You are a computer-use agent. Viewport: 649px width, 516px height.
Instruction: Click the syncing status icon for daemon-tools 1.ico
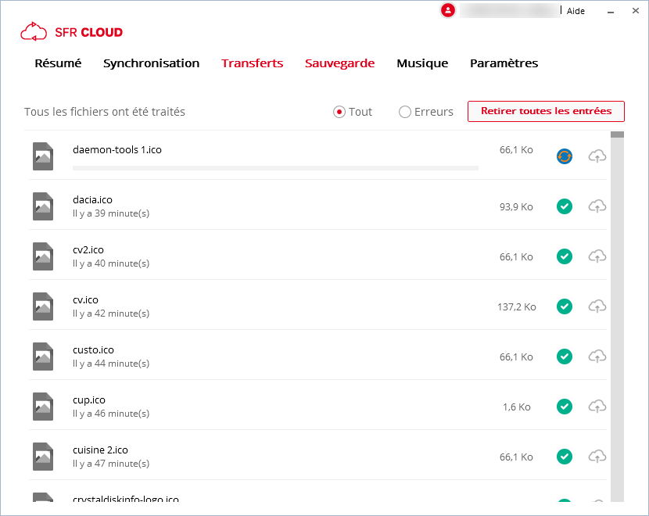565,156
